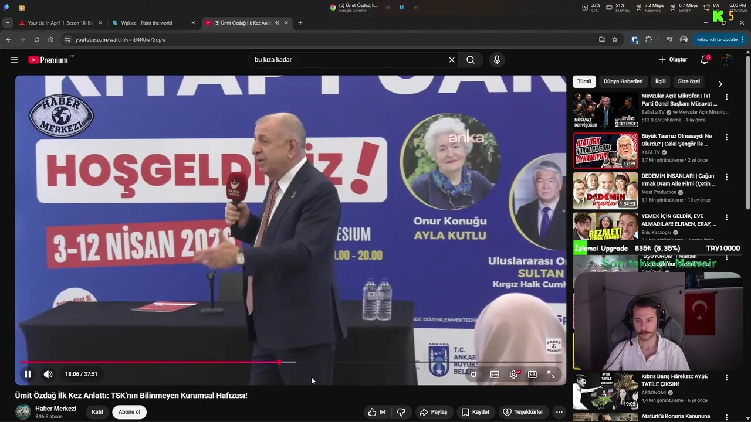Open Haber Merkezi channel avatar

pyautogui.click(x=23, y=412)
